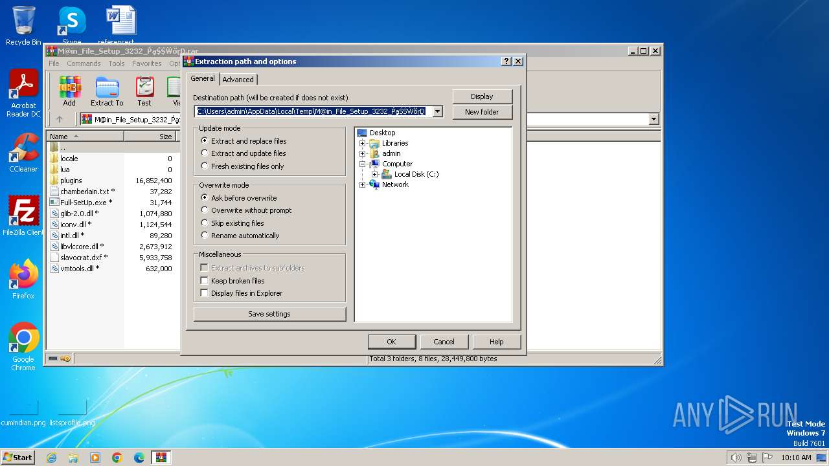Click the Cancel button
The width and height of the screenshot is (829, 466).
(444, 342)
